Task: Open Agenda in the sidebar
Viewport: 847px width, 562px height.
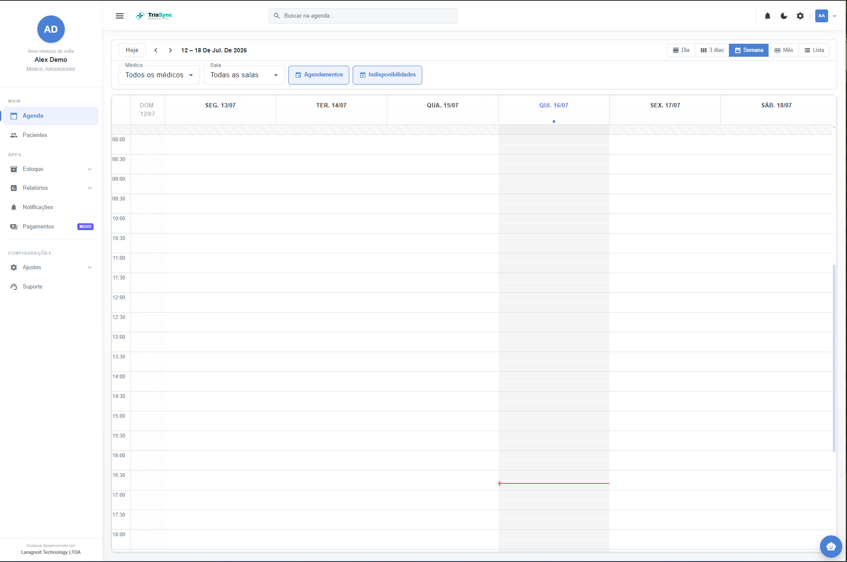Action: (51, 116)
